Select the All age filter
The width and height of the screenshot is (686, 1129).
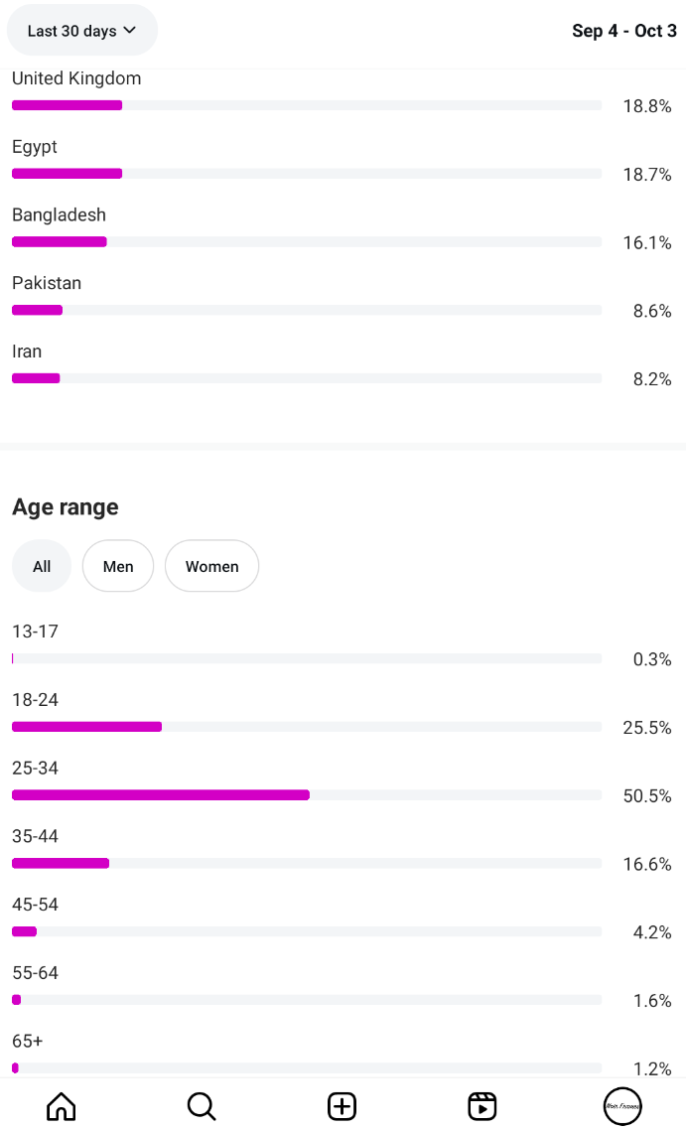[x=42, y=566]
